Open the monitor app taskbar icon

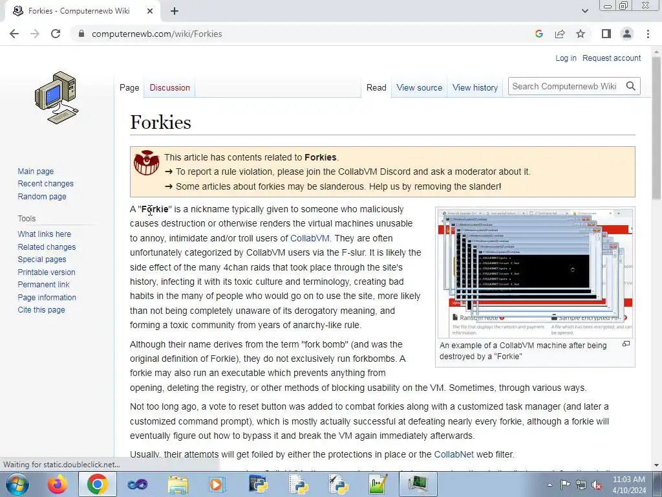[x=418, y=484]
